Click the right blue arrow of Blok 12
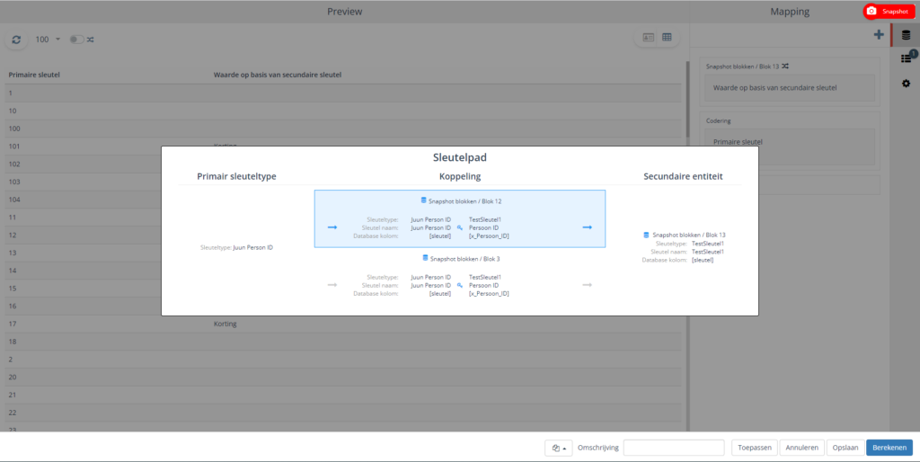 [x=588, y=227]
